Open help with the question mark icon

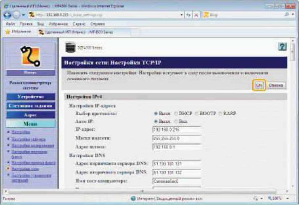pyautogui.click(x=283, y=47)
